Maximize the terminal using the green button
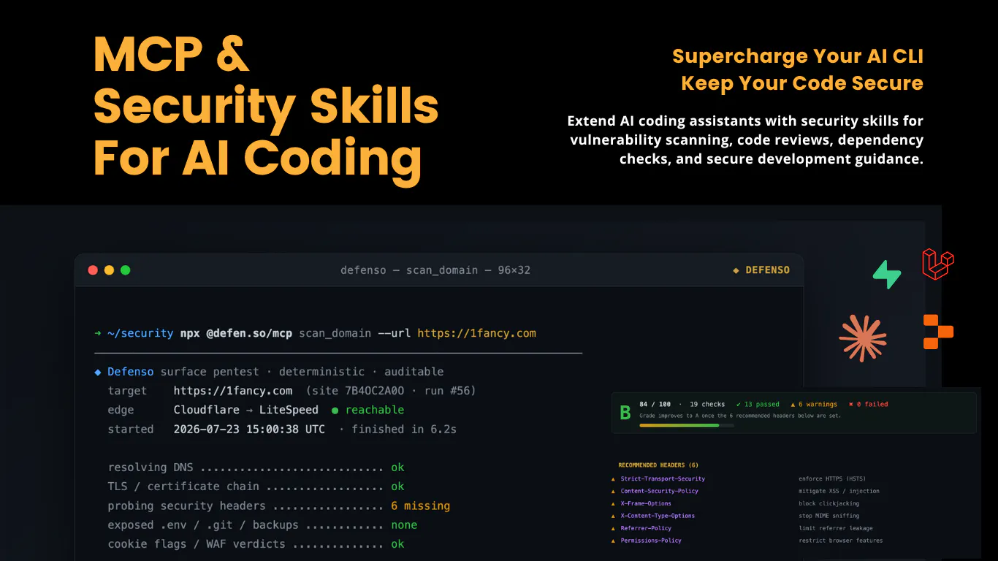998x561 pixels. (x=125, y=270)
